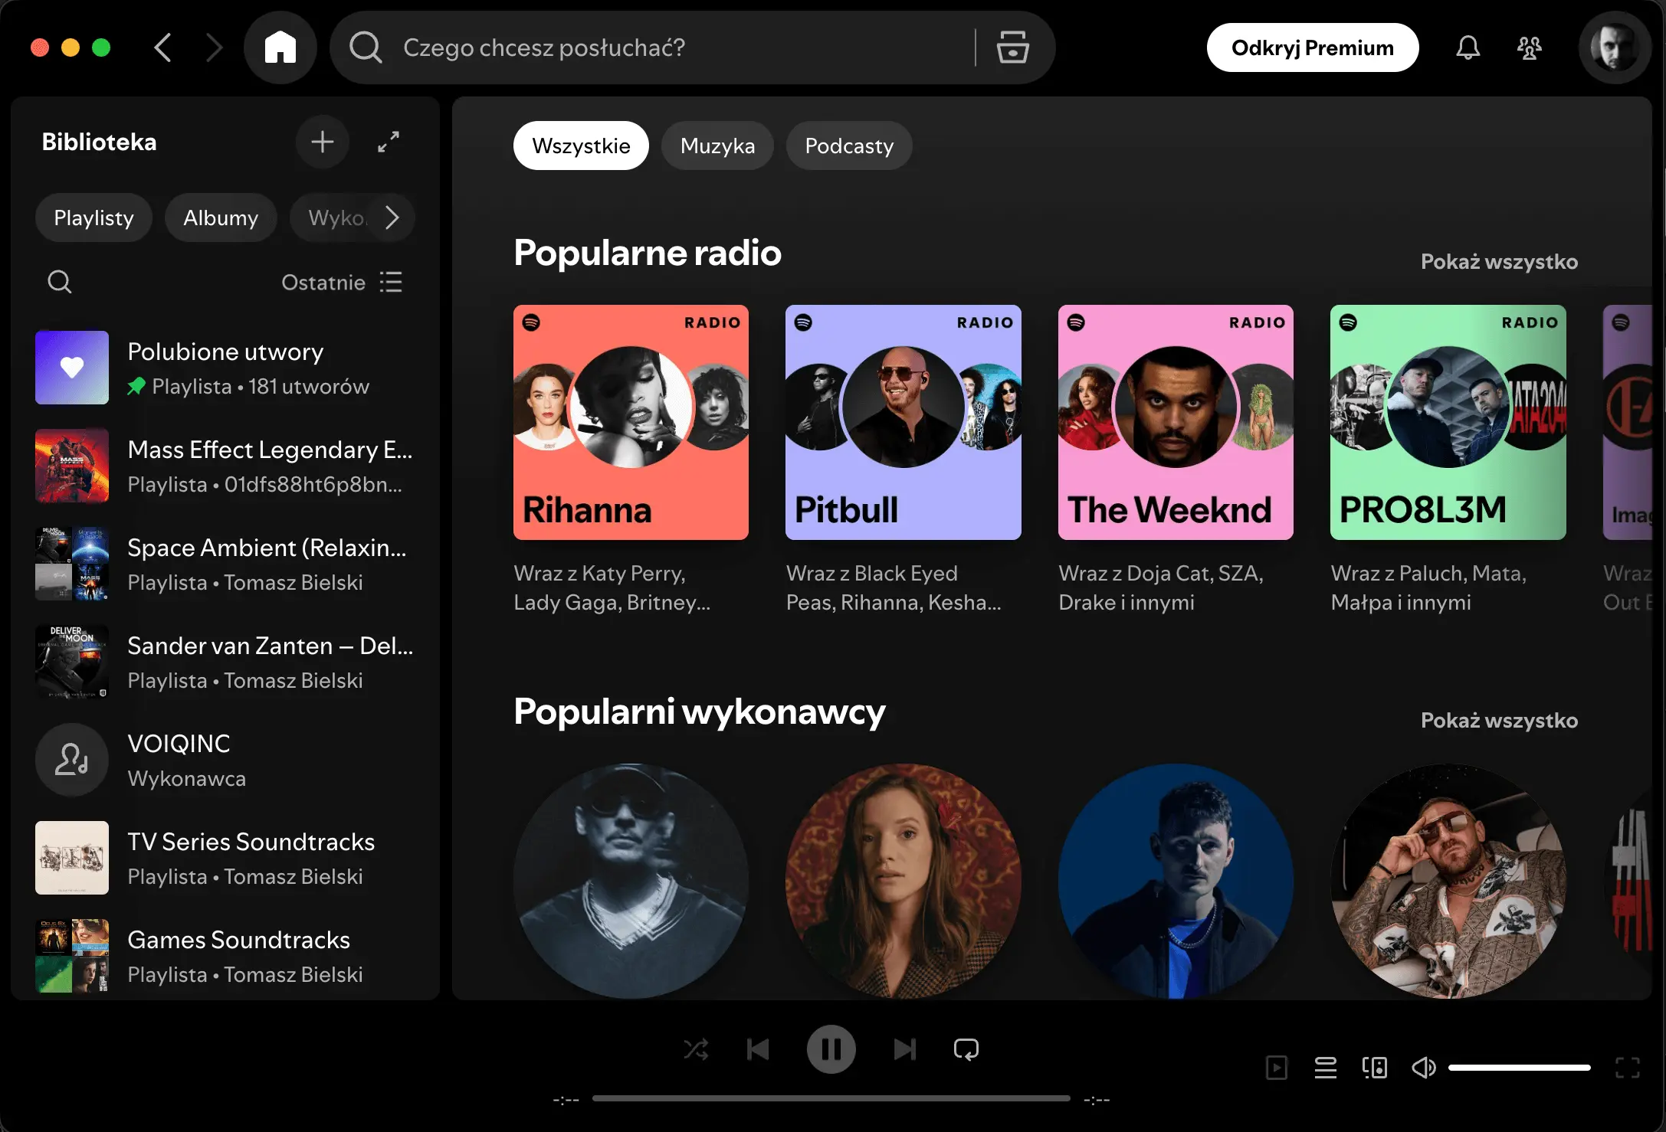This screenshot has width=1666, height=1132.
Task: Open the queue icon in playback bar
Action: pyautogui.click(x=1325, y=1067)
